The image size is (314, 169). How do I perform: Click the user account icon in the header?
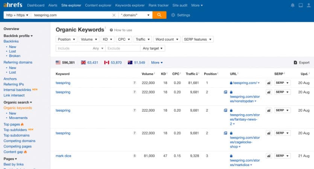pyautogui.click(x=308, y=6)
